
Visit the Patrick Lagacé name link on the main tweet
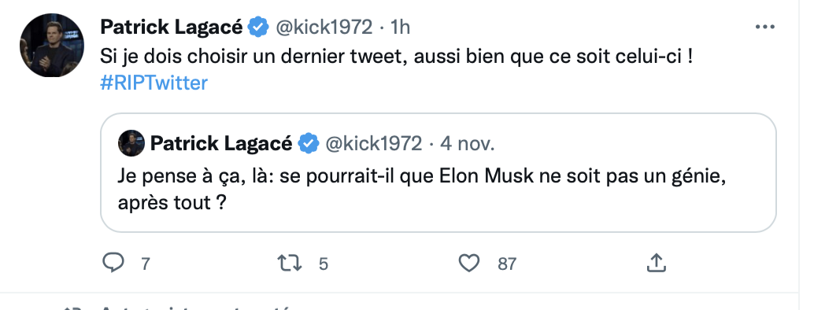pyautogui.click(x=172, y=27)
